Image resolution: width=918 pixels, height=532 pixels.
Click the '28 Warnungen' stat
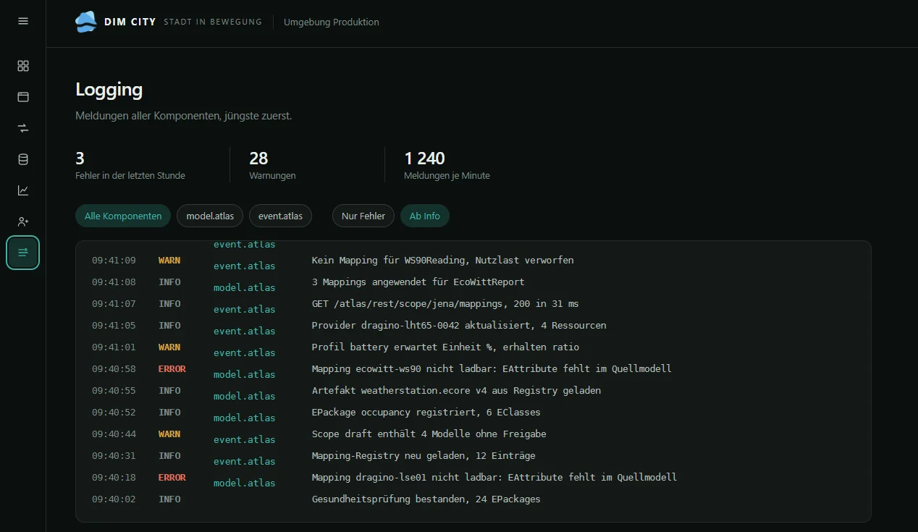click(x=272, y=165)
